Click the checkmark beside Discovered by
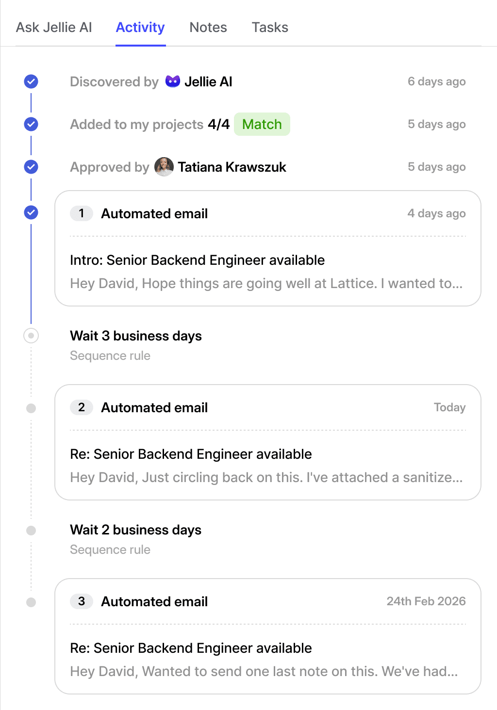This screenshot has width=497, height=710. pyautogui.click(x=31, y=81)
